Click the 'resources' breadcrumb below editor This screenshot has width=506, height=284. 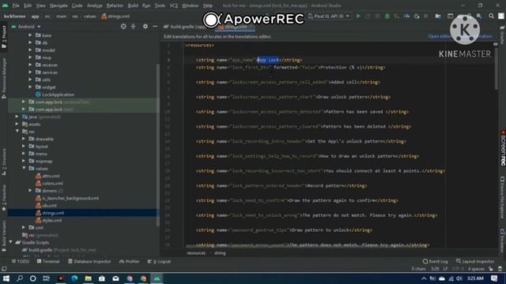(196, 253)
